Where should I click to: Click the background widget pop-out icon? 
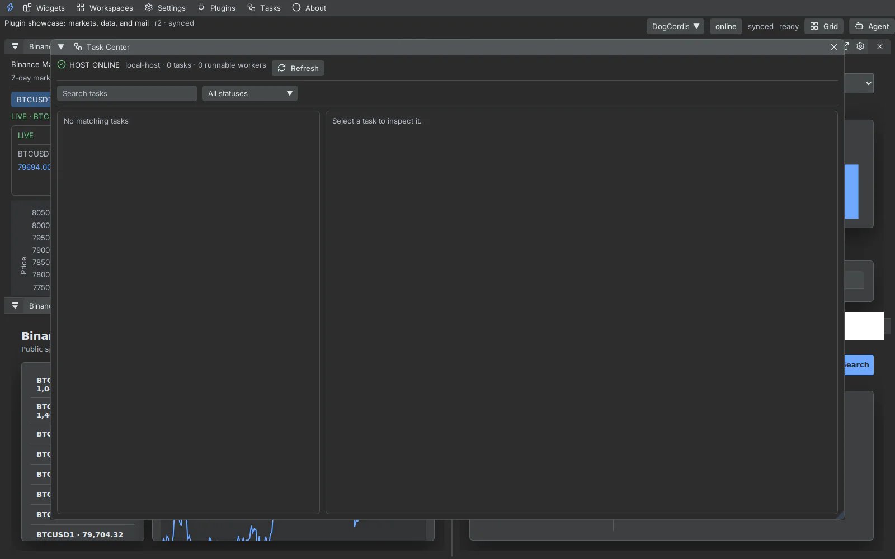pos(846,46)
